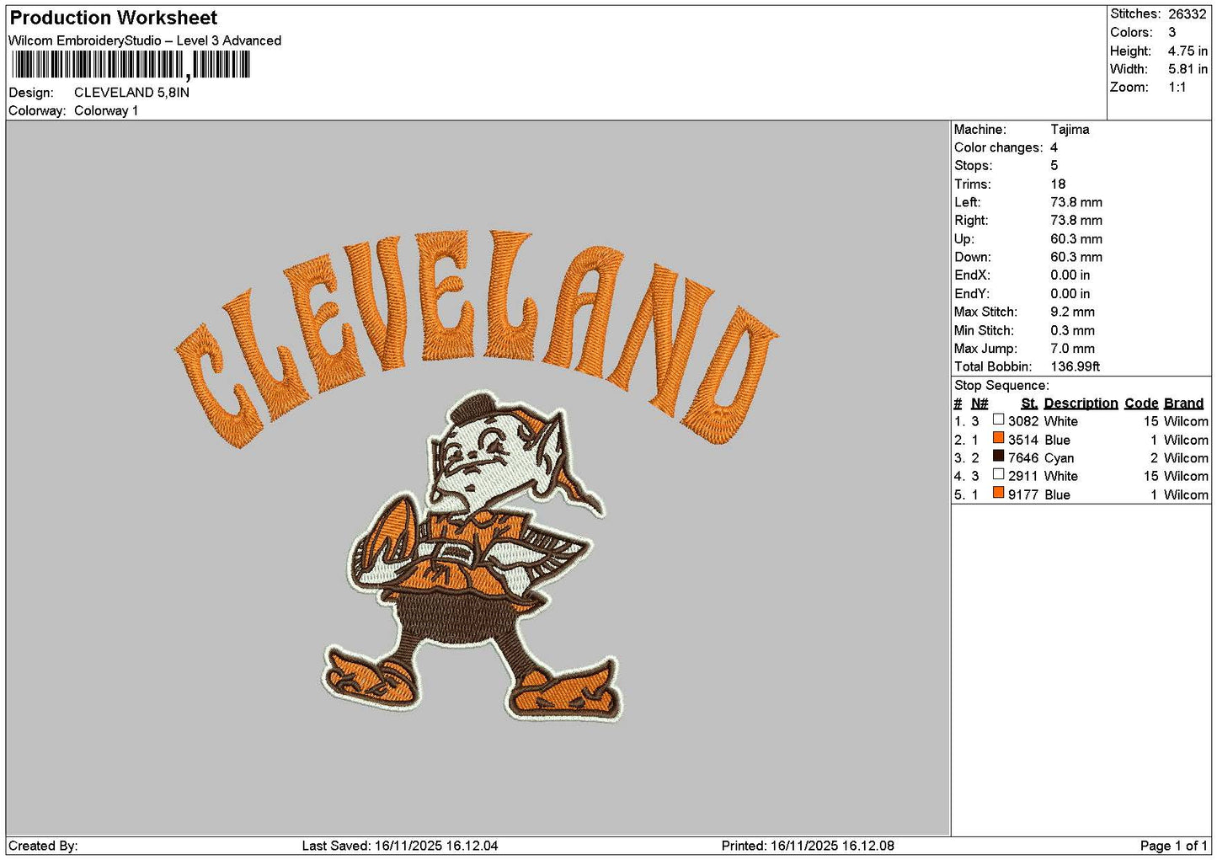
Task: Click the Up extent value 60.3 mm
Action: 1076,239
